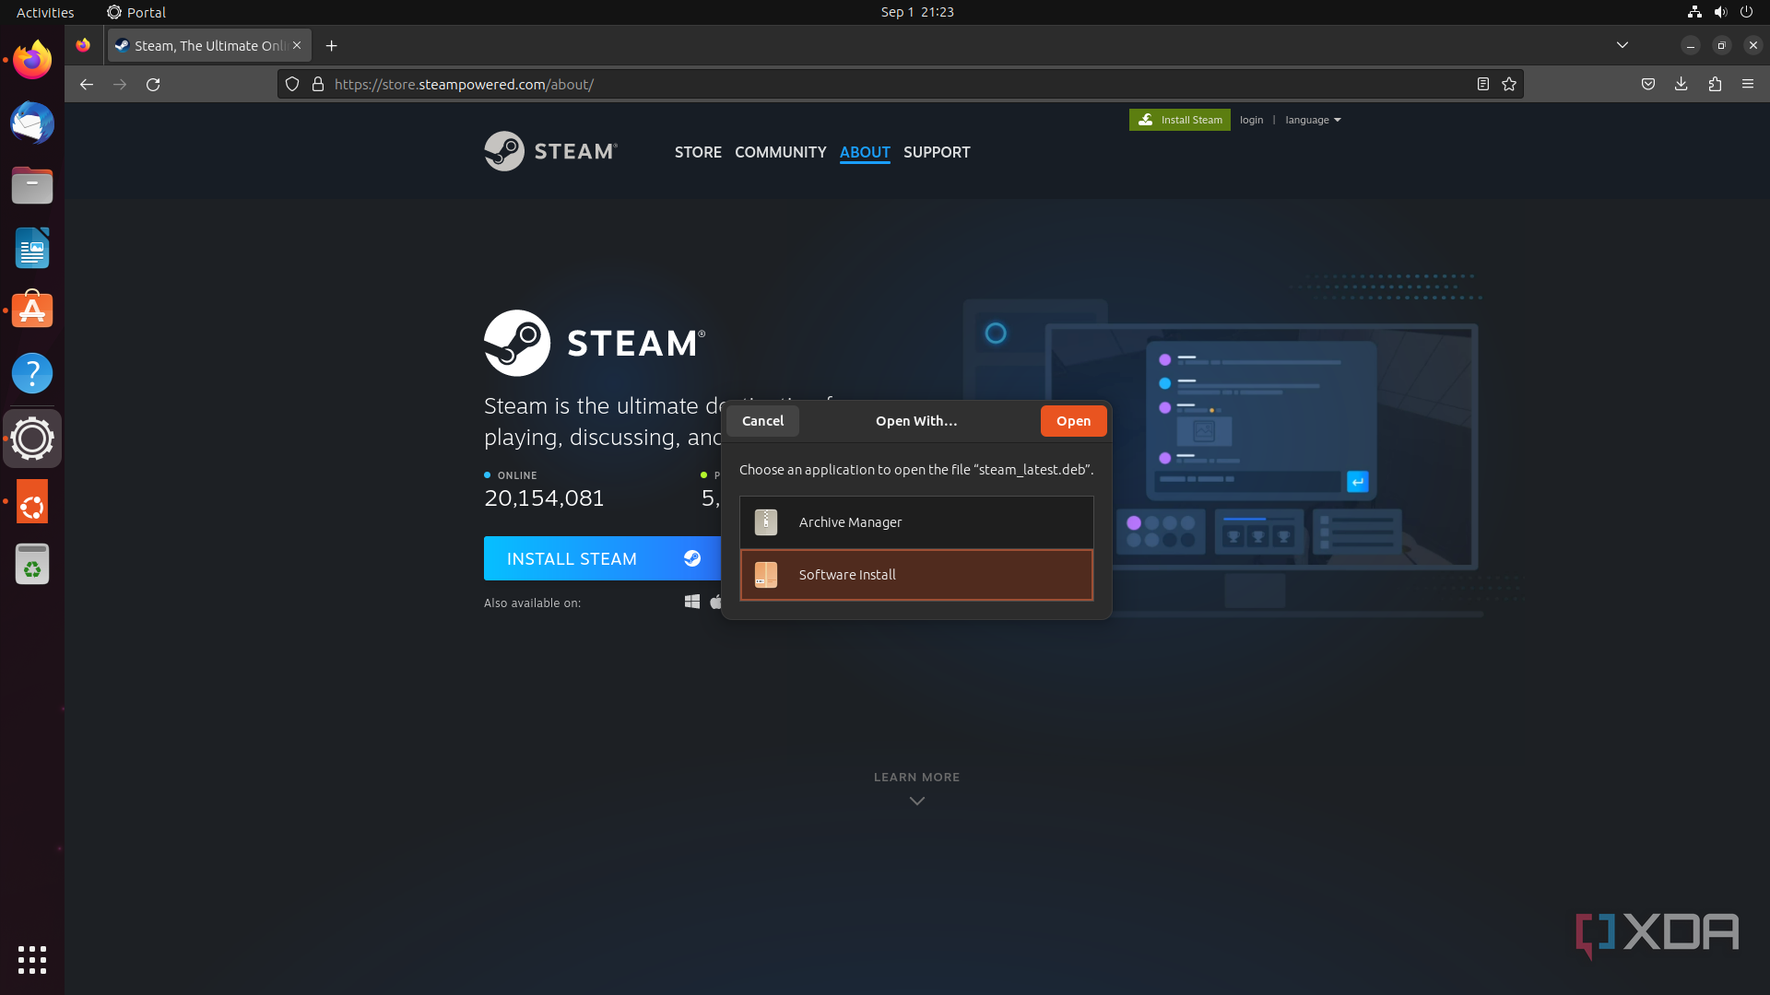Click the bookmark star icon in address bar

1509,84
